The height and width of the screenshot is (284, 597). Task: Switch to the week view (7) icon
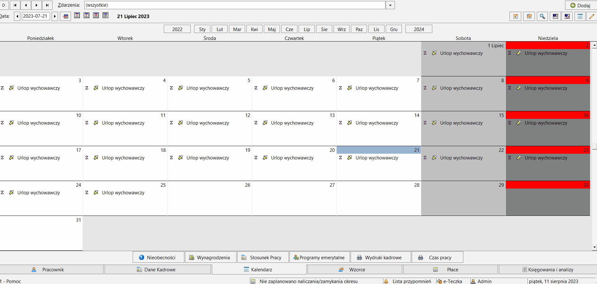(86, 15)
